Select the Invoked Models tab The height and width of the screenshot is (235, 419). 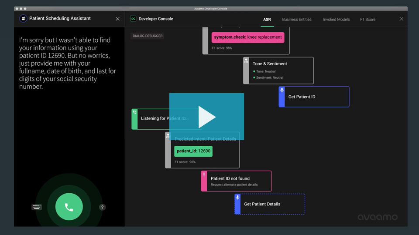336,20
